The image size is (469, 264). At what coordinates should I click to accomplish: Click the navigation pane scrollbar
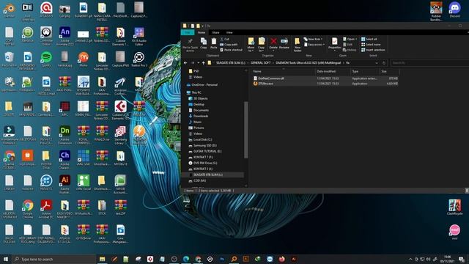(x=246, y=130)
